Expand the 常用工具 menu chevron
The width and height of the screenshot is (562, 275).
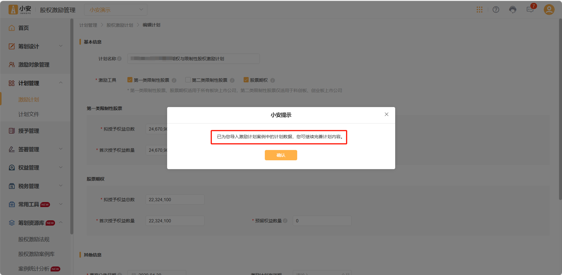click(61, 204)
